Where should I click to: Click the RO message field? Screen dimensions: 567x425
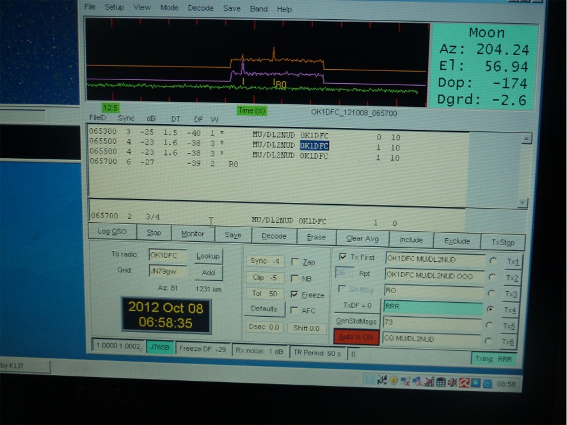pyautogui.click(x=433, y=291)
